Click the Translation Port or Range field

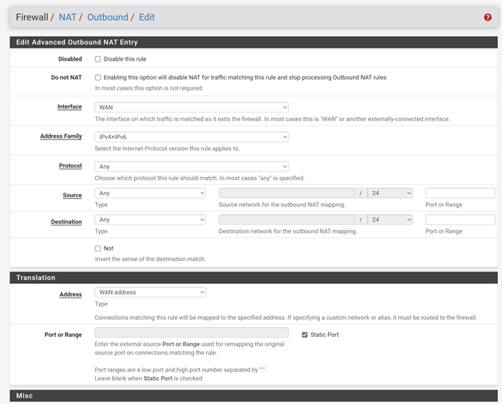tap(191, 333)
